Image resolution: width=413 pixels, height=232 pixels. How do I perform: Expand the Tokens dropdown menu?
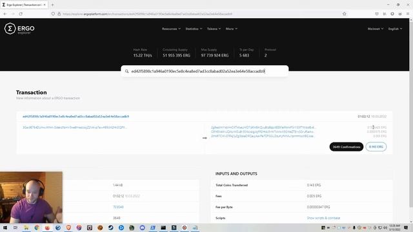214,28
